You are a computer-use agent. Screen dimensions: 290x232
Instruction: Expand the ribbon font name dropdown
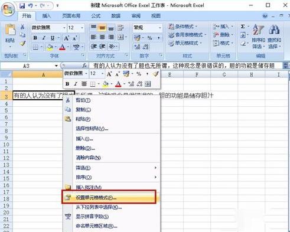(x=64, y=28)
